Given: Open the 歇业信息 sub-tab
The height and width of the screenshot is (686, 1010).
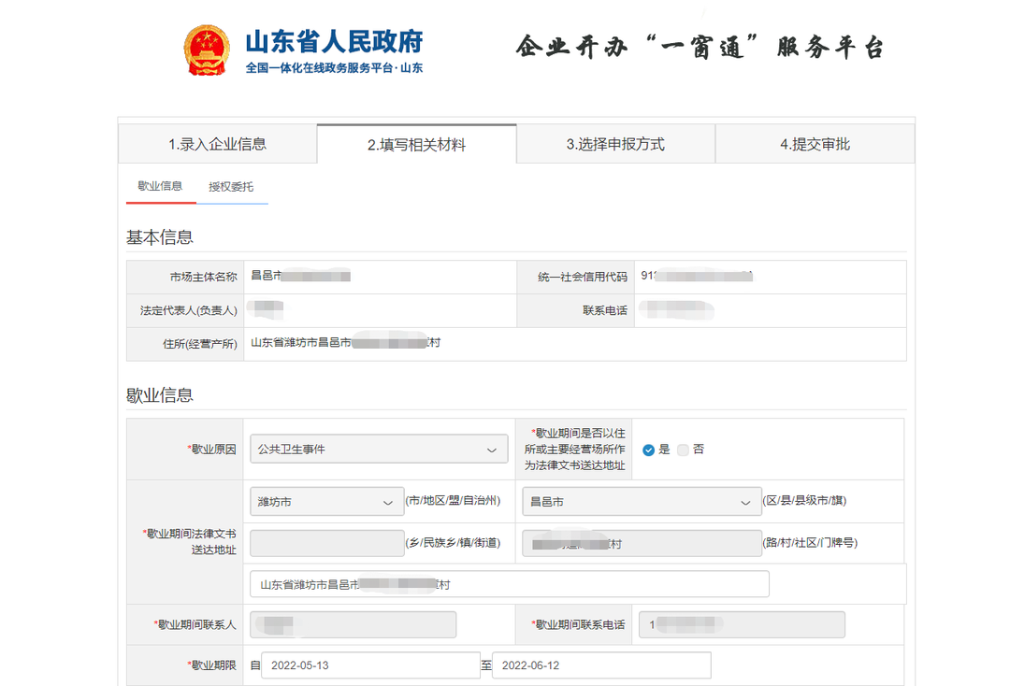Looking at the screenshot, I should (x=160, y=186).
